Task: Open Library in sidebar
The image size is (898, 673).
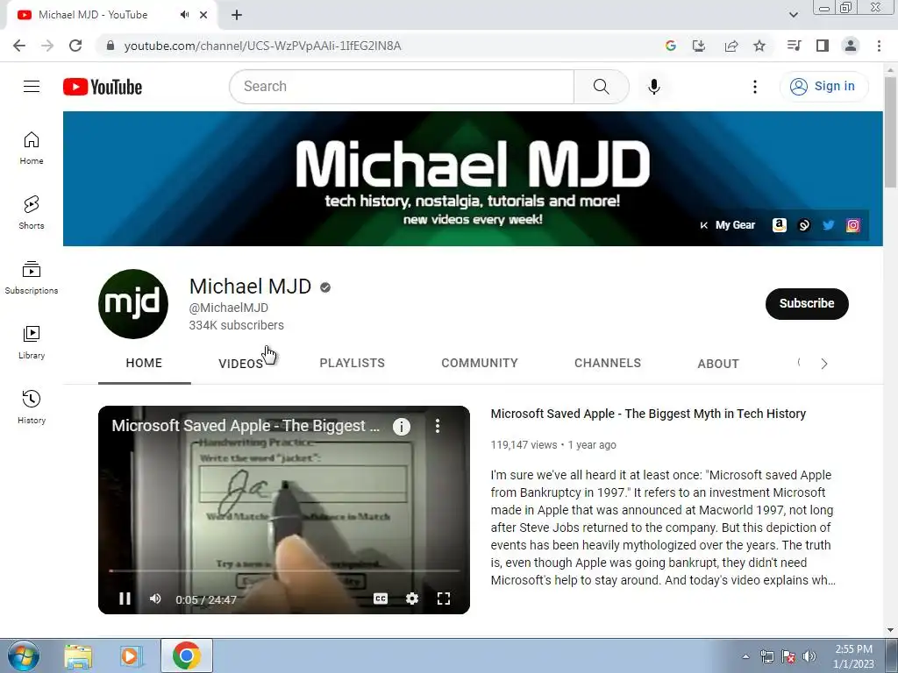Action: pyautogui.click(x=32, y=343)
